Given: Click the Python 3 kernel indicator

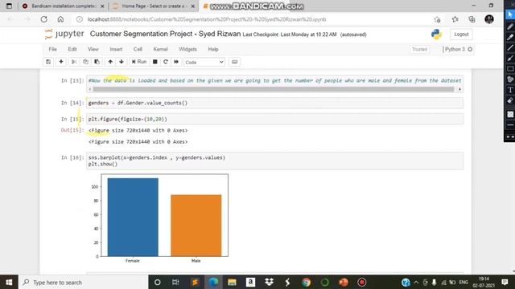Looking at the screenshot, I should click(x=459, y=50).
